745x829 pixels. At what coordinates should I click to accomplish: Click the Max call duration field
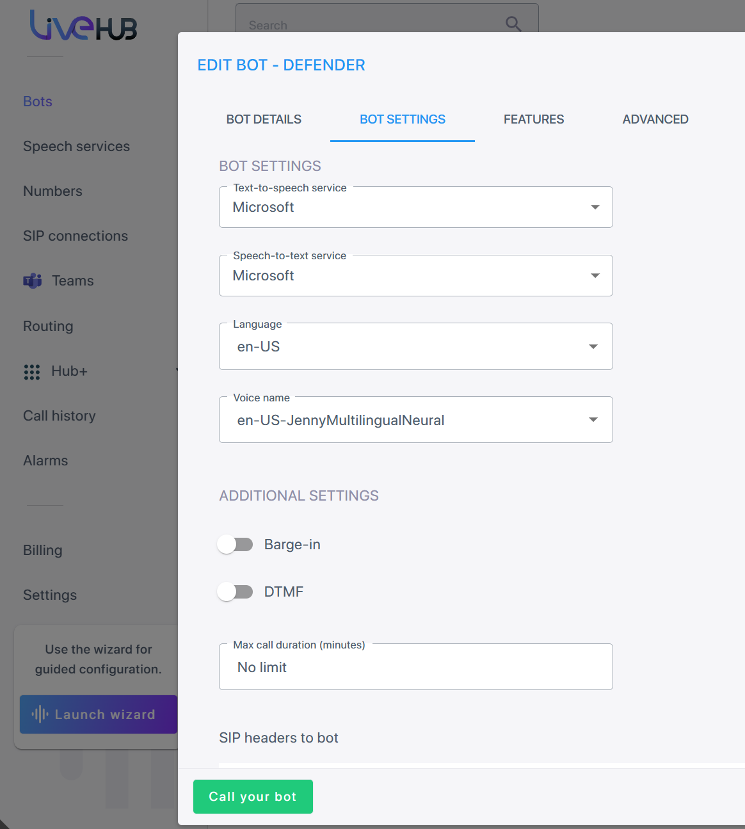point(416,666)
